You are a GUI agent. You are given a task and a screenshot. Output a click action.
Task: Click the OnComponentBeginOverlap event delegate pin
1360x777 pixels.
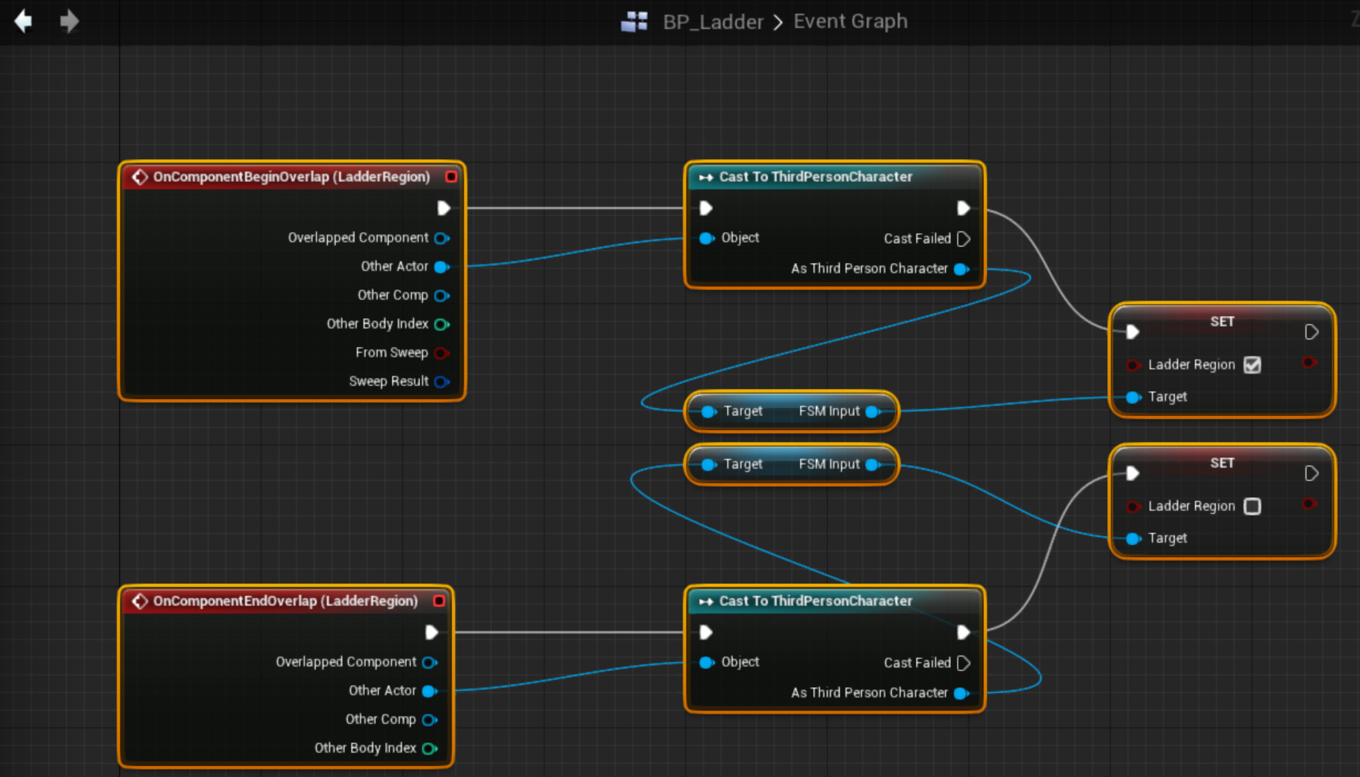(x=451, y=177)
